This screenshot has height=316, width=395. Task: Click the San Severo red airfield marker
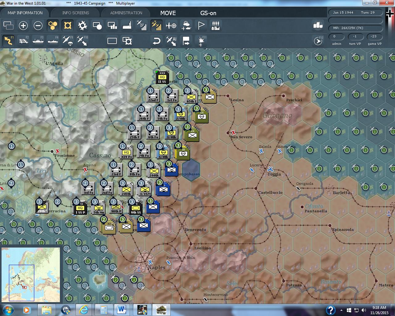tap(234, 132)
